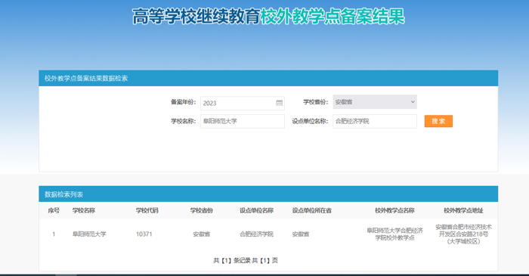Click the page title 高等学校继续教育校外教学点备案结果

(x=268, y=16)
